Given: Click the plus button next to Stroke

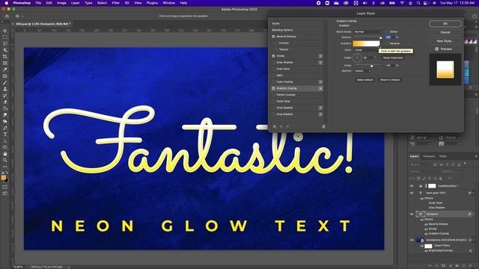Looking at the screenshot, I should click(x=320, y=56).
